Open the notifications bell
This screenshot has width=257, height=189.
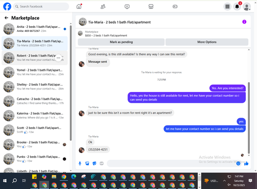tap(237, 7)
